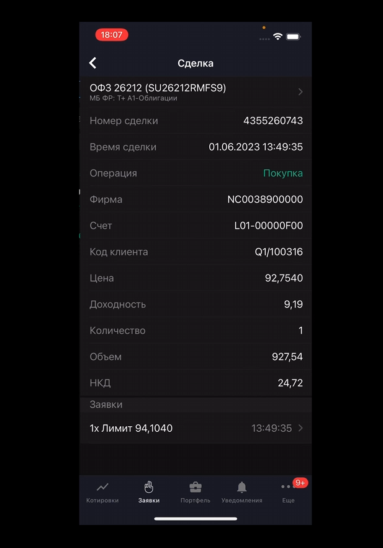383x548 pixels.
Task: Expand ОФЗ 26212 instrument chevron
Action: [300, 92]
